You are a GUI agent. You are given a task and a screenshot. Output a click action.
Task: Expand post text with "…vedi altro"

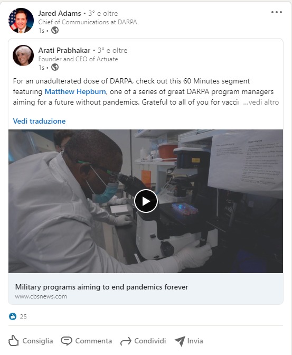coord(261,102)
